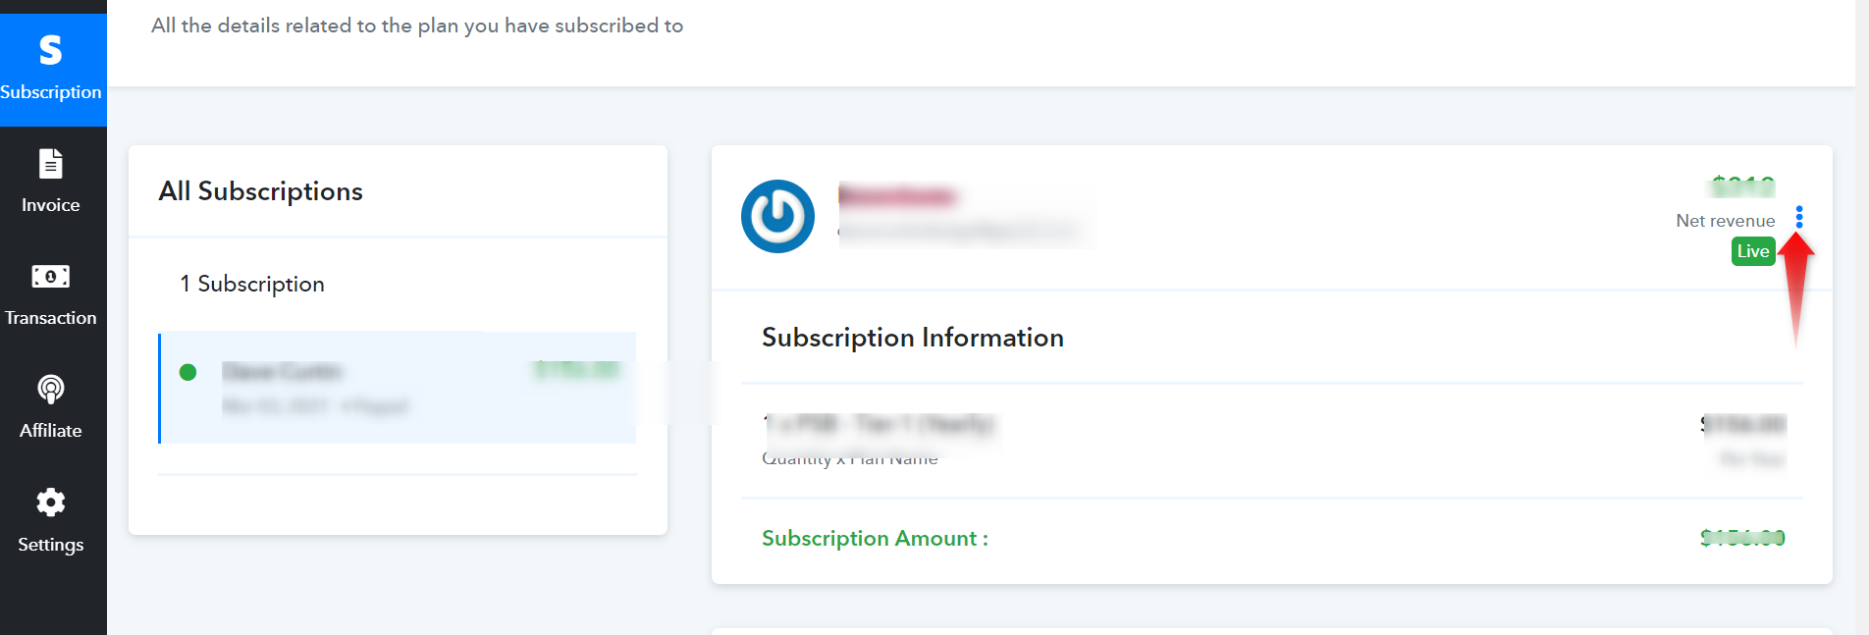Click the blurred customer name in header
Viewport: 1869px width, 635px height.
[x=897, y=196]
